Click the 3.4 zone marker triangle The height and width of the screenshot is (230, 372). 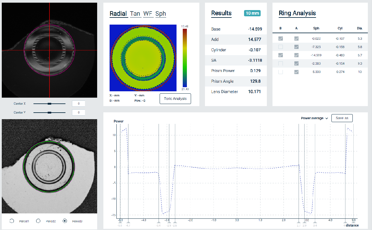tap(315, 222)
